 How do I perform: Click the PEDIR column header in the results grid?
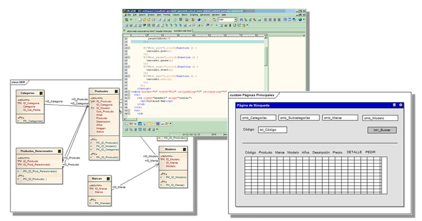click(x=370, y=152)
